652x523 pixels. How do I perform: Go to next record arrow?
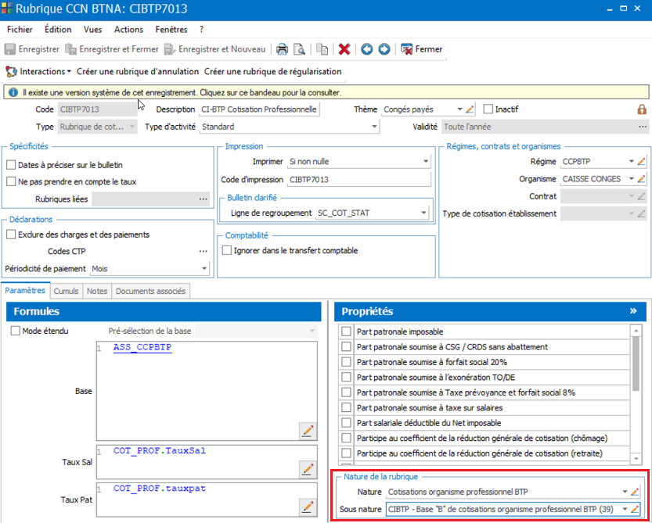pyautogui.click(x=384, y=49)
